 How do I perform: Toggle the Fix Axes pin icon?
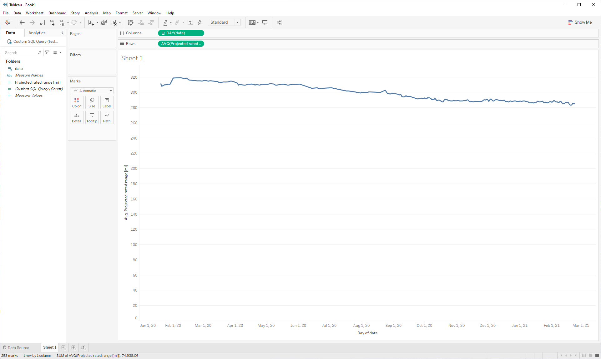[199, 22]
